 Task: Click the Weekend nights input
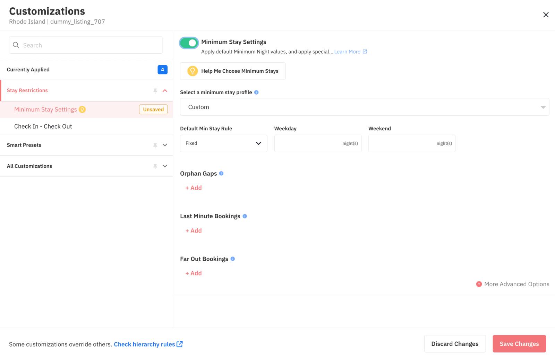412,143
